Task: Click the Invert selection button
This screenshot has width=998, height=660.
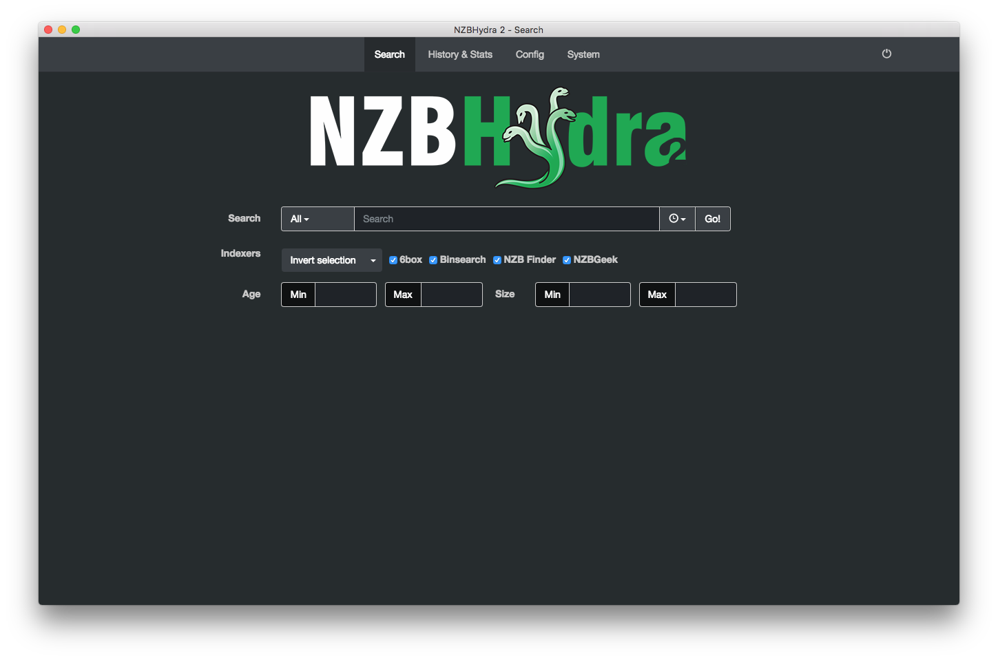Action: 323,260
